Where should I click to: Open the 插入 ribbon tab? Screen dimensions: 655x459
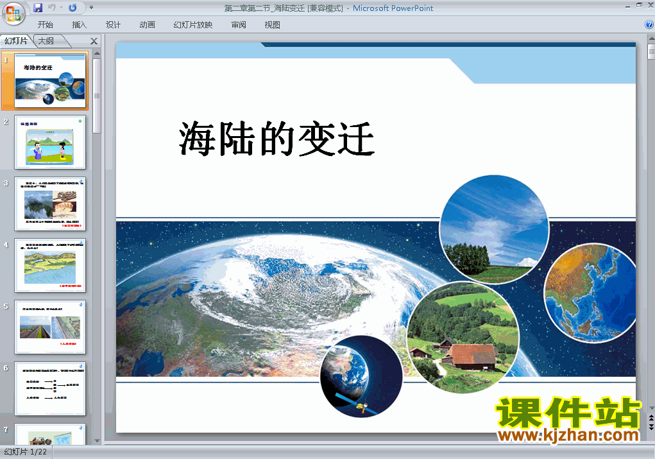(x=80, y=24)
